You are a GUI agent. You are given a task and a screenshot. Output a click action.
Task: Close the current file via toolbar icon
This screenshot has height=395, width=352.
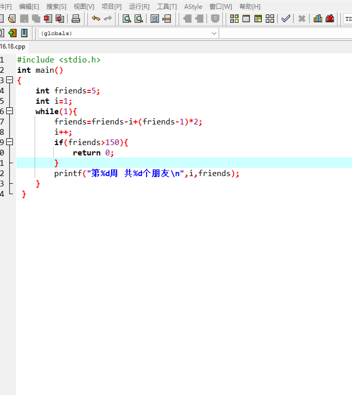(48, 19)
